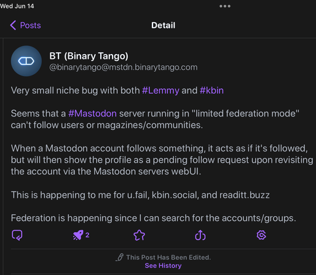Tap the @binarytango@mstdn.binarytango.com handle
This screenshot has width=316, height=275.
pos(124,68)
